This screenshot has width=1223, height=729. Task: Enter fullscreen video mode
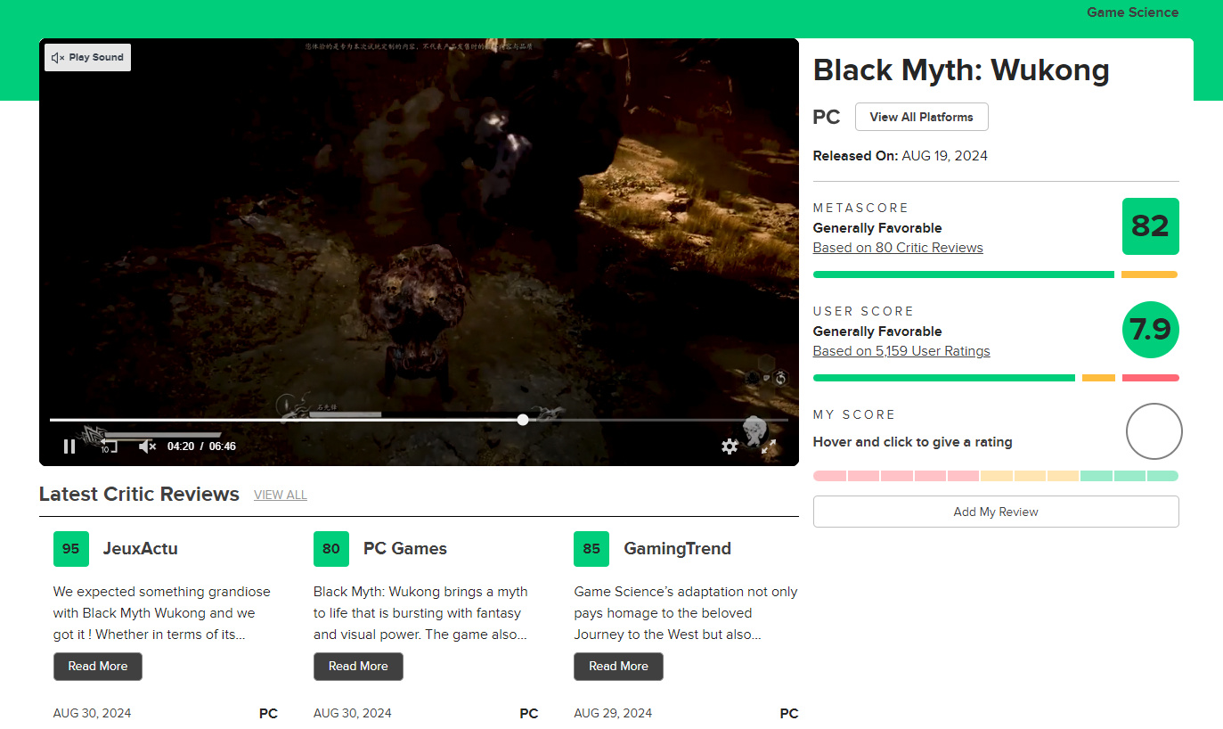[769, 446]
